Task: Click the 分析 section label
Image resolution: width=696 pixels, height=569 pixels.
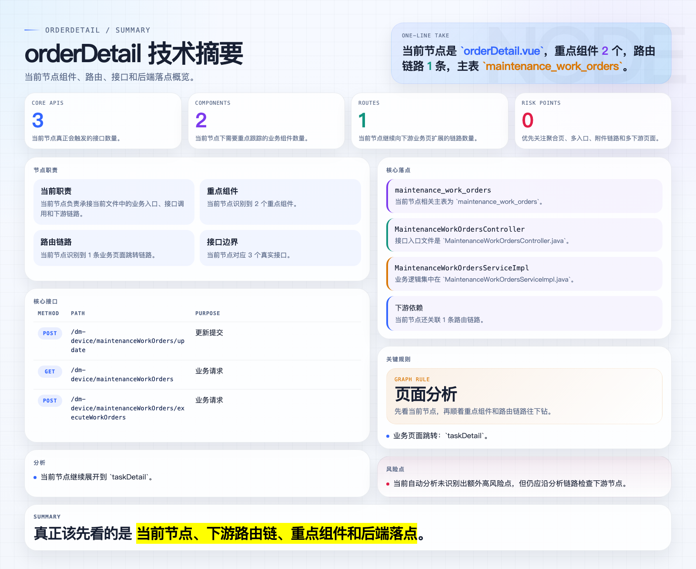Action: coord(40,463)
